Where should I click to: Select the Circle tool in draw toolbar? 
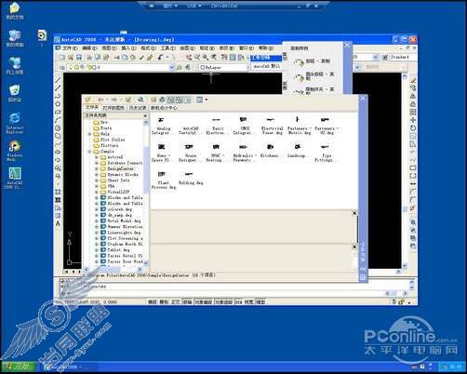coord(58,128)
